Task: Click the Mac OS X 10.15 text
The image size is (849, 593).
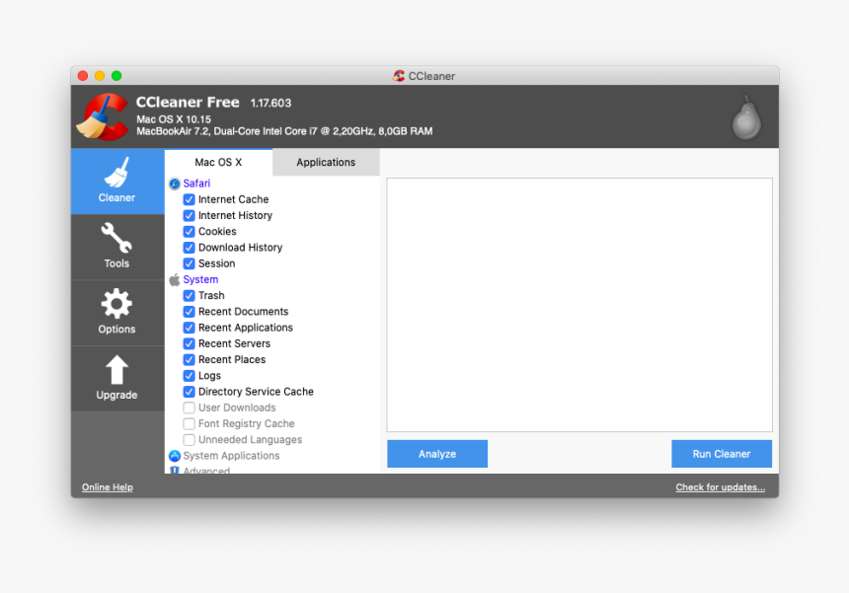Action: 174,119
